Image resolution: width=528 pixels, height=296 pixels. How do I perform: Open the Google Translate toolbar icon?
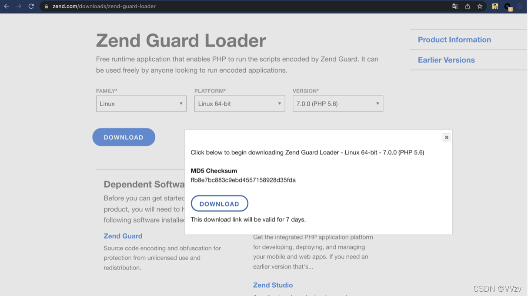point(455,7)
